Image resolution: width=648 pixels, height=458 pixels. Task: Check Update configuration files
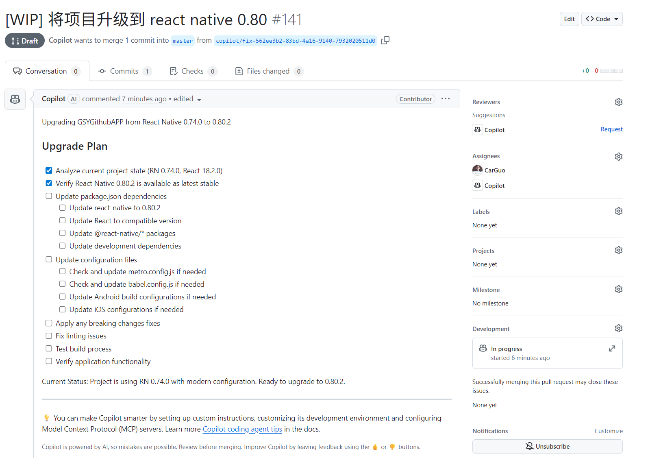pyautogui.click(x=49, y=260)
